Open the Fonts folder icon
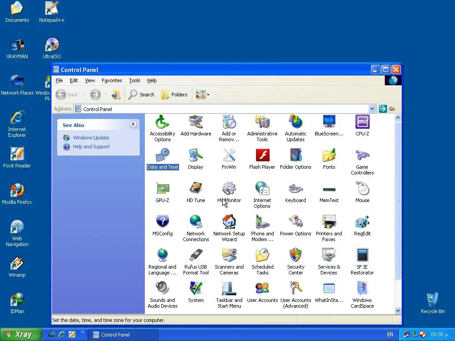The width and height of the screenshot is (455, 341). [x=329, y=159]
